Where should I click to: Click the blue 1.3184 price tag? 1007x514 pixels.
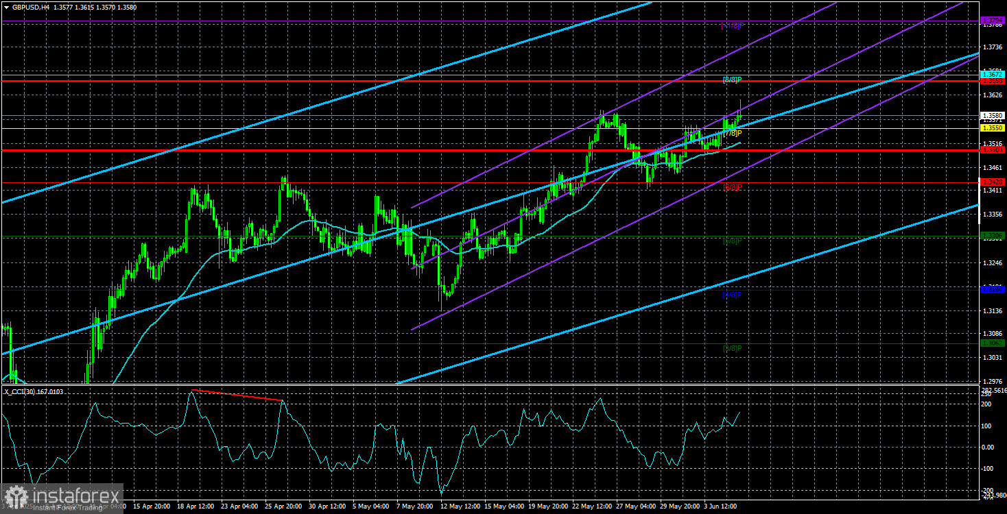click(993, 289)
